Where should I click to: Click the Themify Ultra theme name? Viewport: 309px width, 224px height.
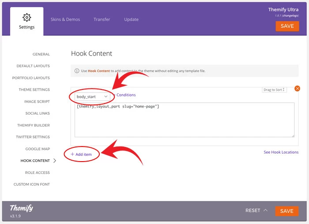(283, 9)
